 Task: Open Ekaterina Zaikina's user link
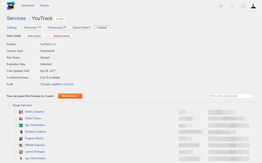tap(36, 132)
